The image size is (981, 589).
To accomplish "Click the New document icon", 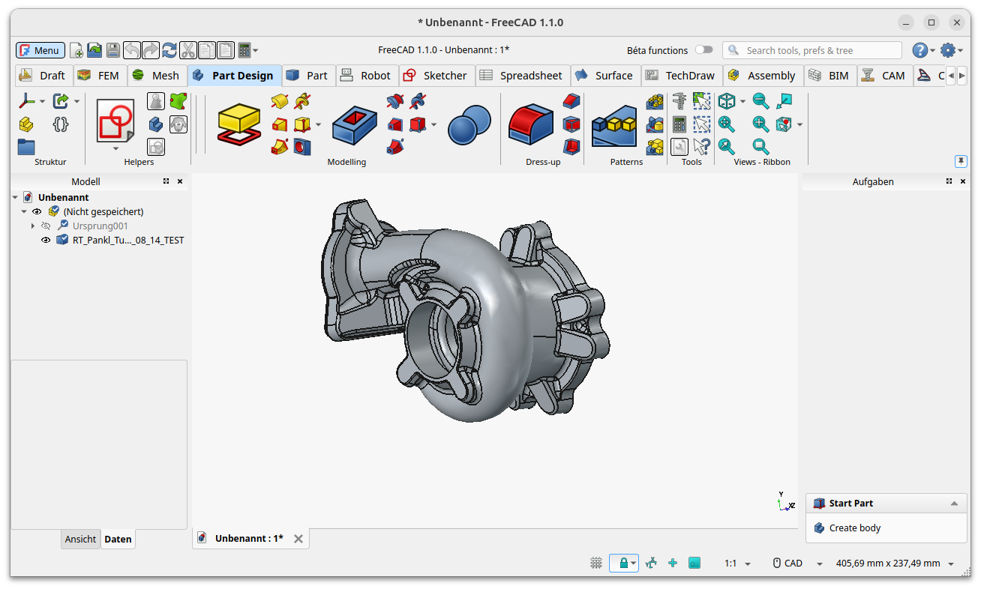I will (76, 50).
